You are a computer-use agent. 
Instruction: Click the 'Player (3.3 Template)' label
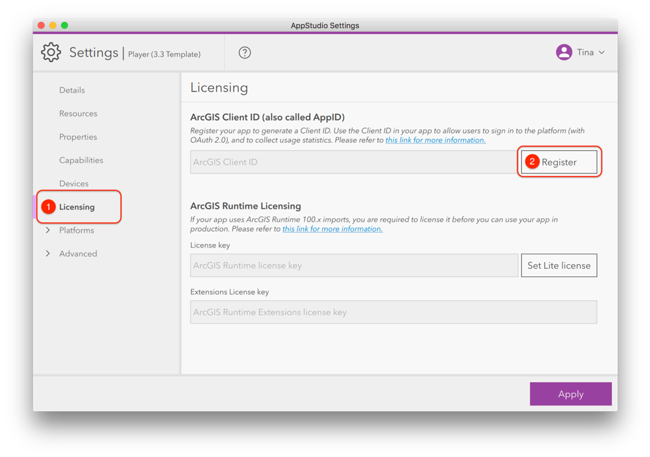click(164, 54)
